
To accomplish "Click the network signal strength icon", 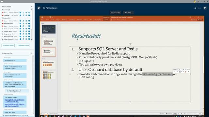I will (195, 8).
